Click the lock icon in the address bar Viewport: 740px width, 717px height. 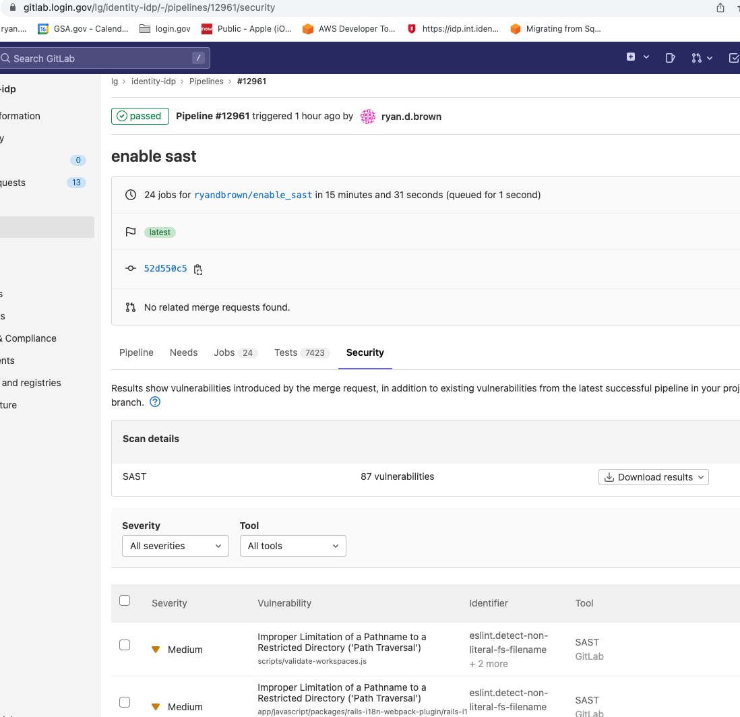tap(13, 7)
